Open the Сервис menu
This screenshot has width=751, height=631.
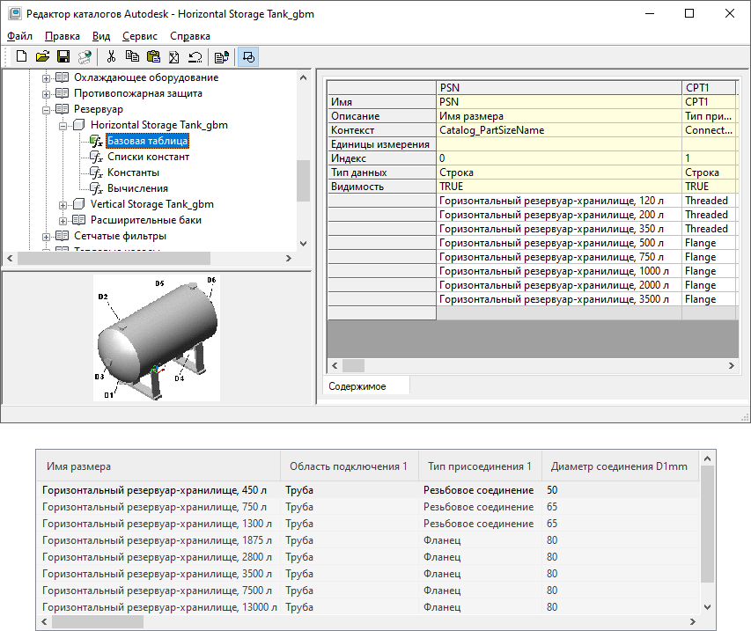[x=140, y=36]
